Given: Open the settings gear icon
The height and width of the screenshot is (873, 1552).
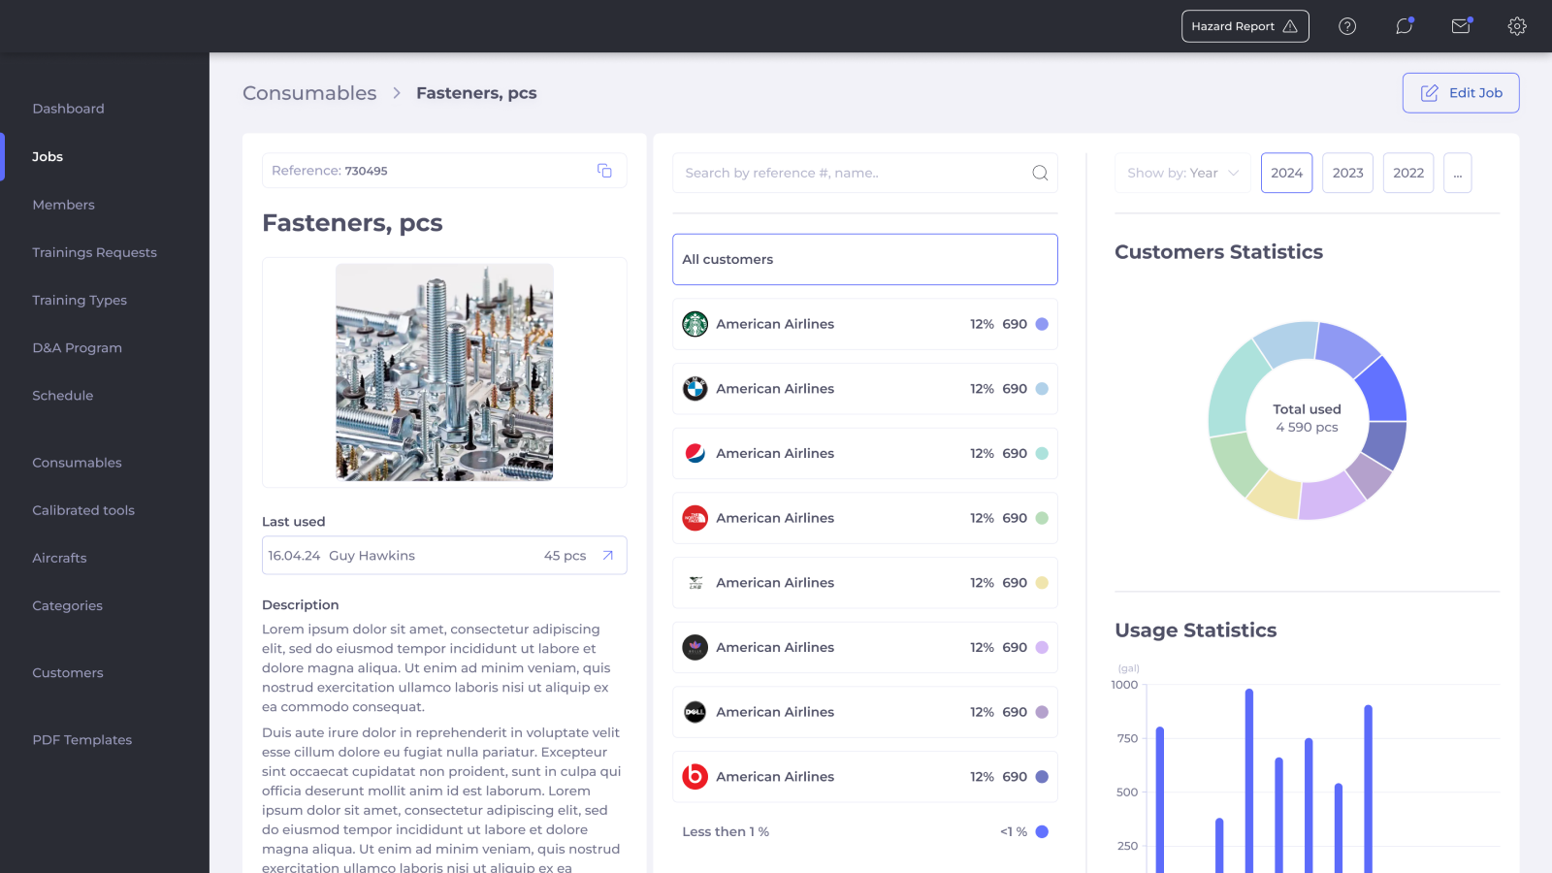Looking at the screenshot, I should (1517, 26).
